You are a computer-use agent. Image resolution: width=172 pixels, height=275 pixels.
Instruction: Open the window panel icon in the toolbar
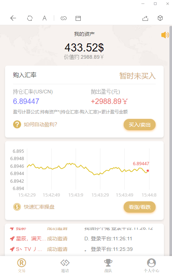(78, 18)
